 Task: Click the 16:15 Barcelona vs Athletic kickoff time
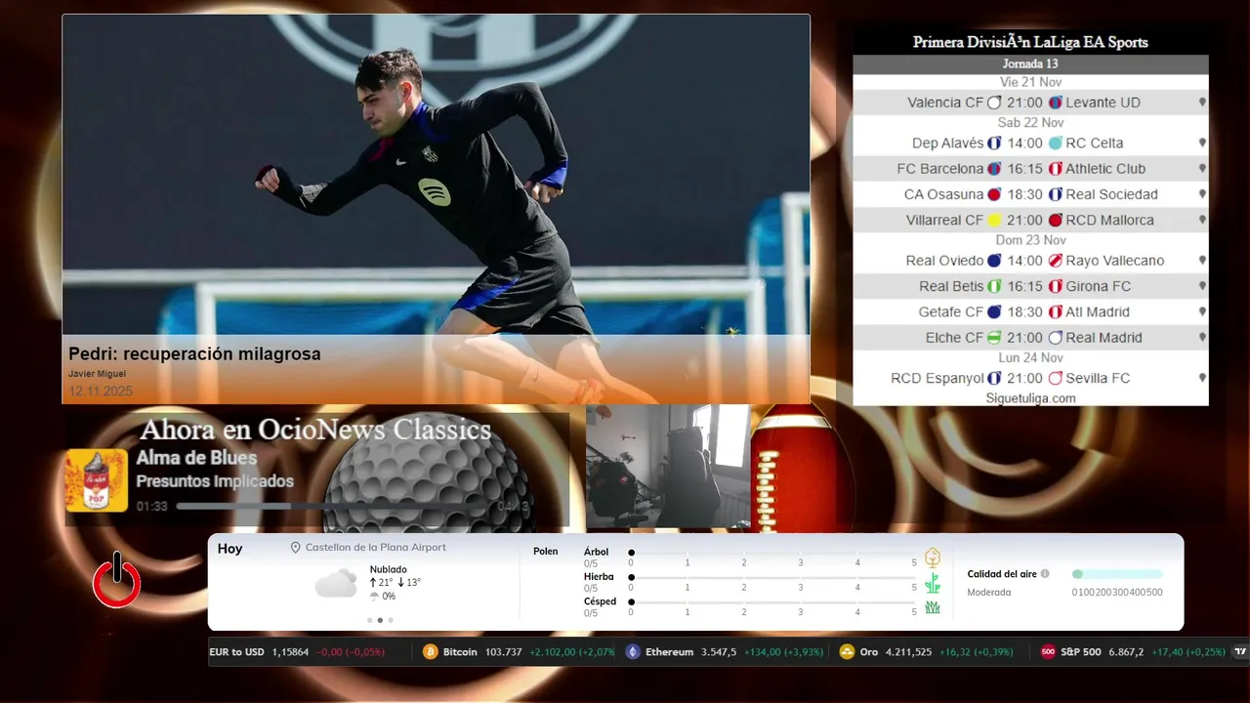pyautogui.click(x=1025, y=169)
